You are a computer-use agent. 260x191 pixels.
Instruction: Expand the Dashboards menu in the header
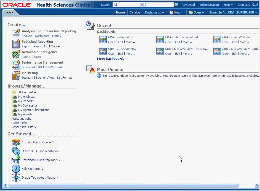[x=154, y=12]
